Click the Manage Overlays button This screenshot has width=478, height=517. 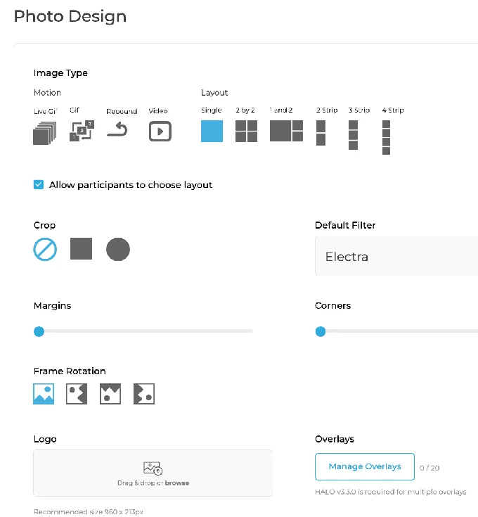[365, 466]
